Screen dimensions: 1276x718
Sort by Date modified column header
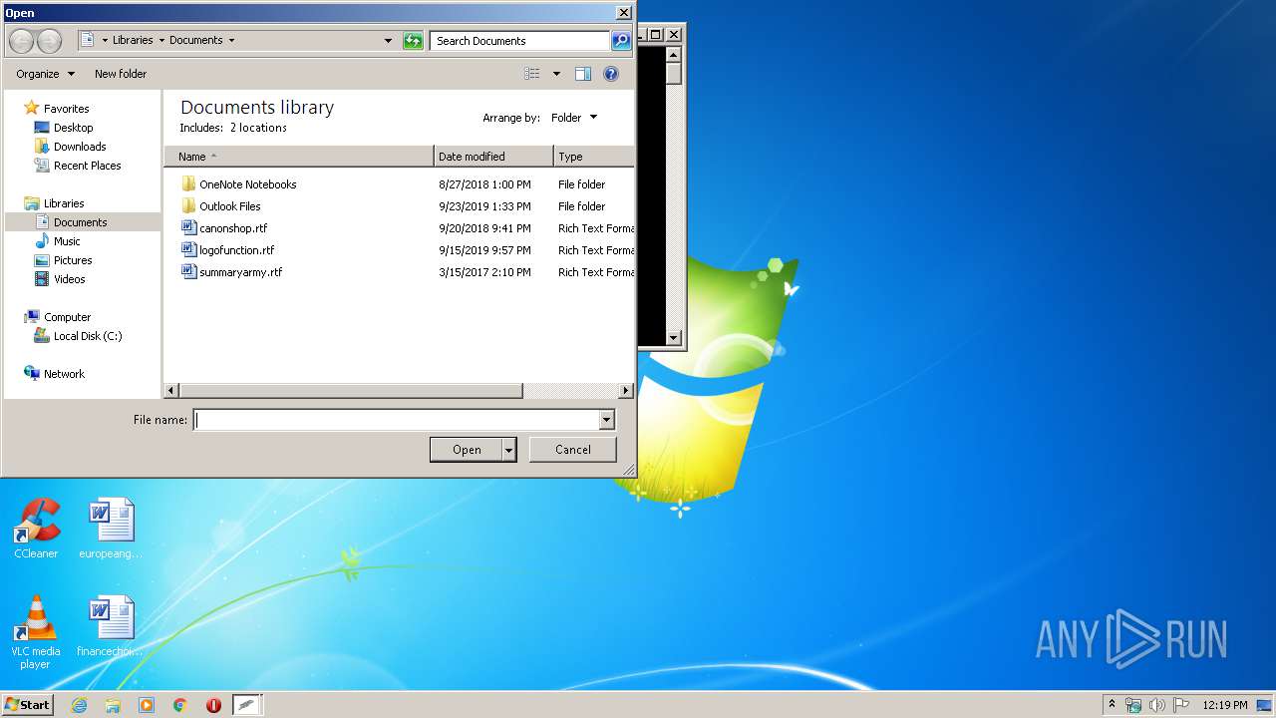(493, 157)
